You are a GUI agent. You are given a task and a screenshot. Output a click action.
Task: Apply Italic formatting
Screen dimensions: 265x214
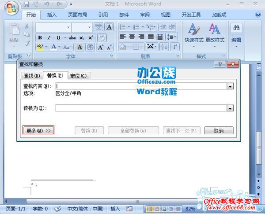point(49,37)
